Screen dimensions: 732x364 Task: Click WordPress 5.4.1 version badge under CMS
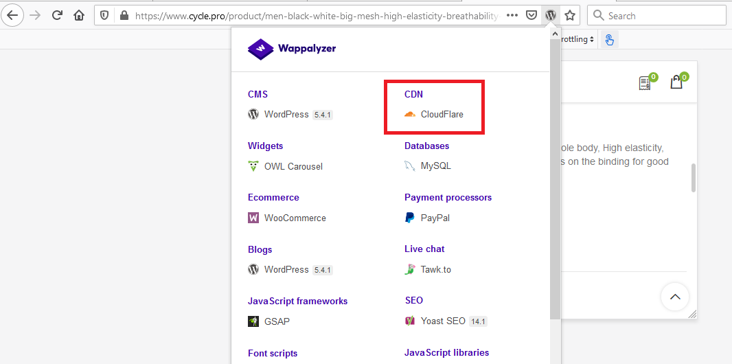322,115
